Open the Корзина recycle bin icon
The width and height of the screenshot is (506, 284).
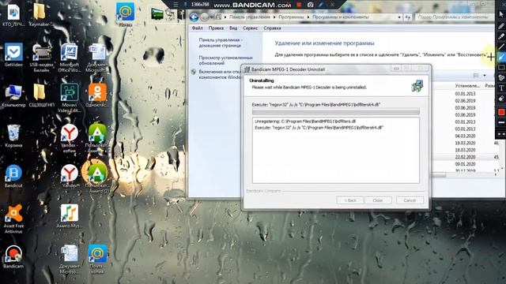pos(13,136)
